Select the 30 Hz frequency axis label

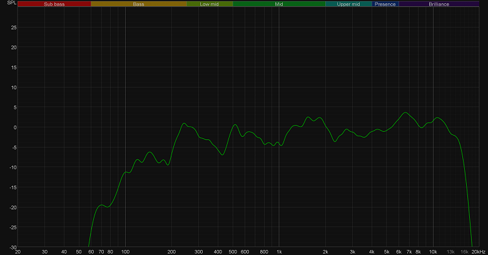coord(45,252)
